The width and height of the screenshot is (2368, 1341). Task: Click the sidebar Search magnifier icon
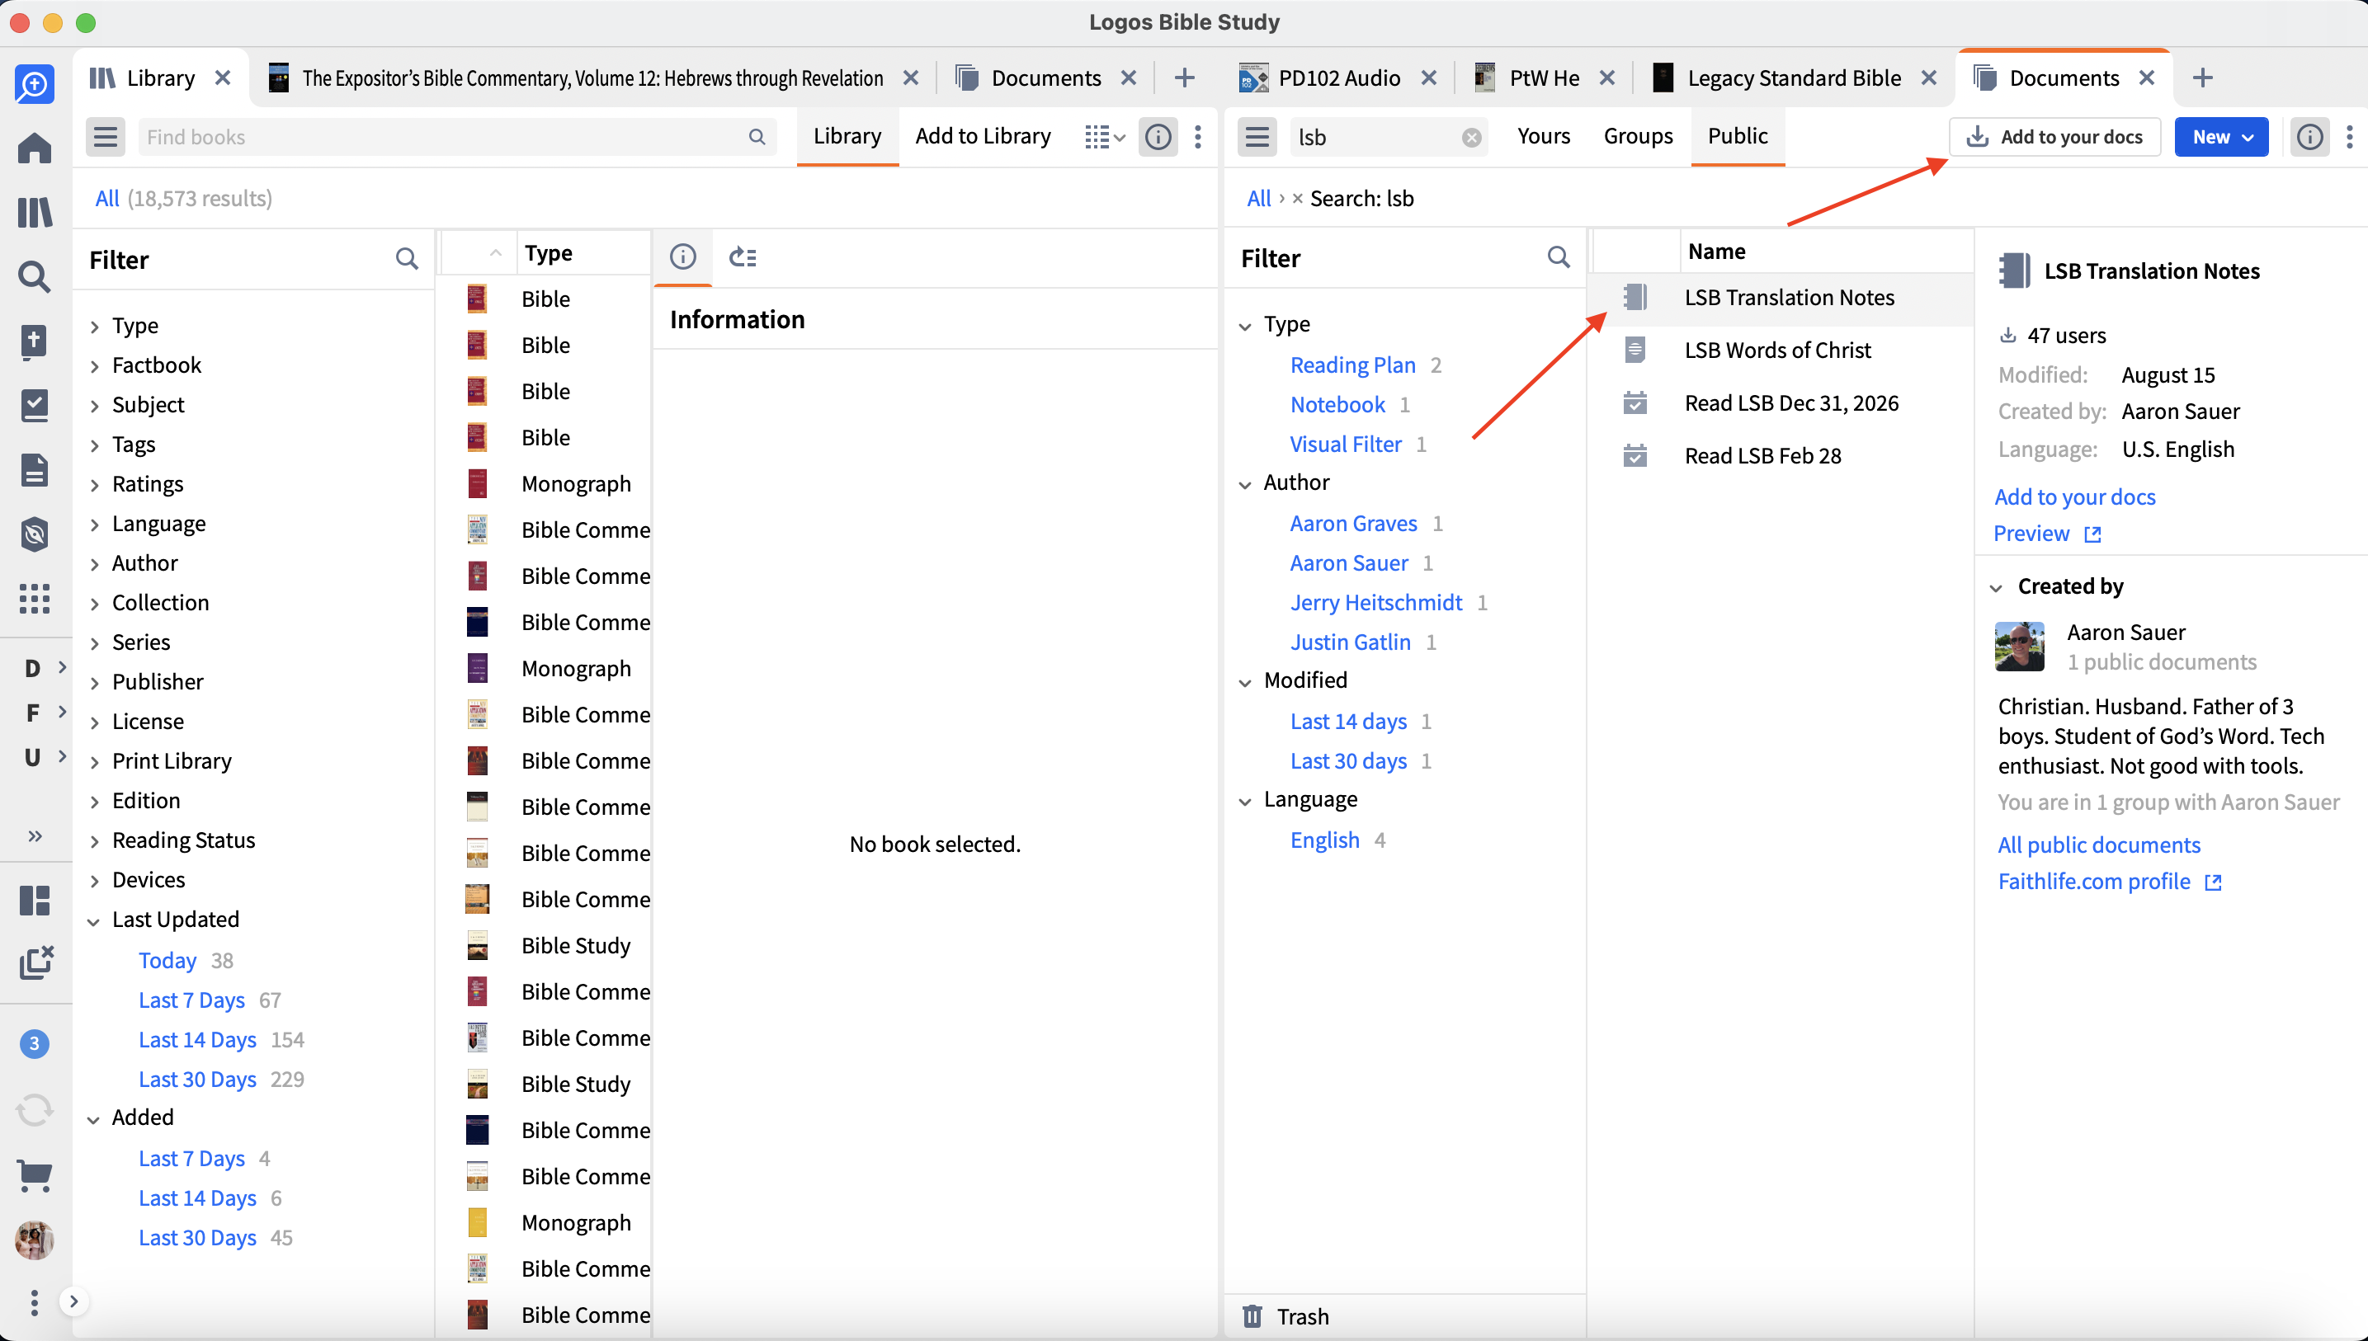coord(35,276)
